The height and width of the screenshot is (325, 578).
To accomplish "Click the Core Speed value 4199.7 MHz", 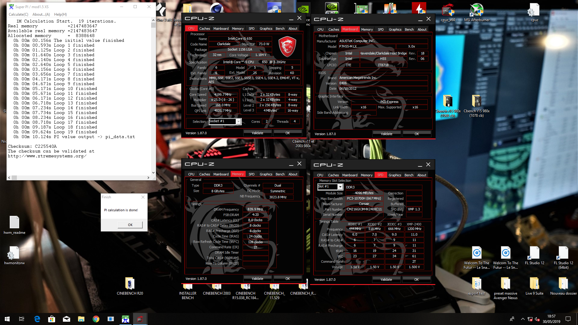I will (x=223, y=94).
